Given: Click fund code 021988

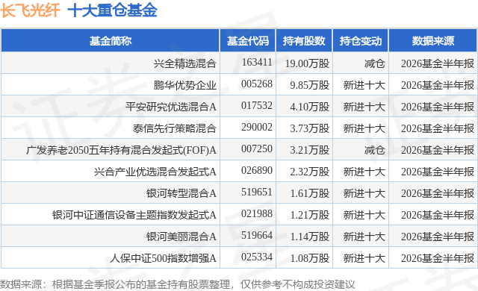Looking at the screenshot, I should [257, 213].
